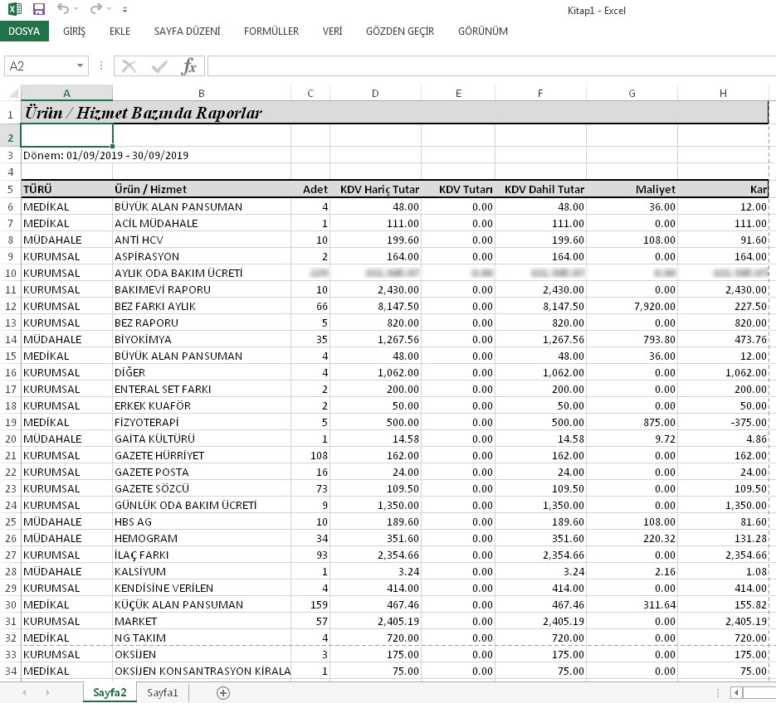Click into the formula bar input
Screen dimensions: 776x703
coord(491,65)
